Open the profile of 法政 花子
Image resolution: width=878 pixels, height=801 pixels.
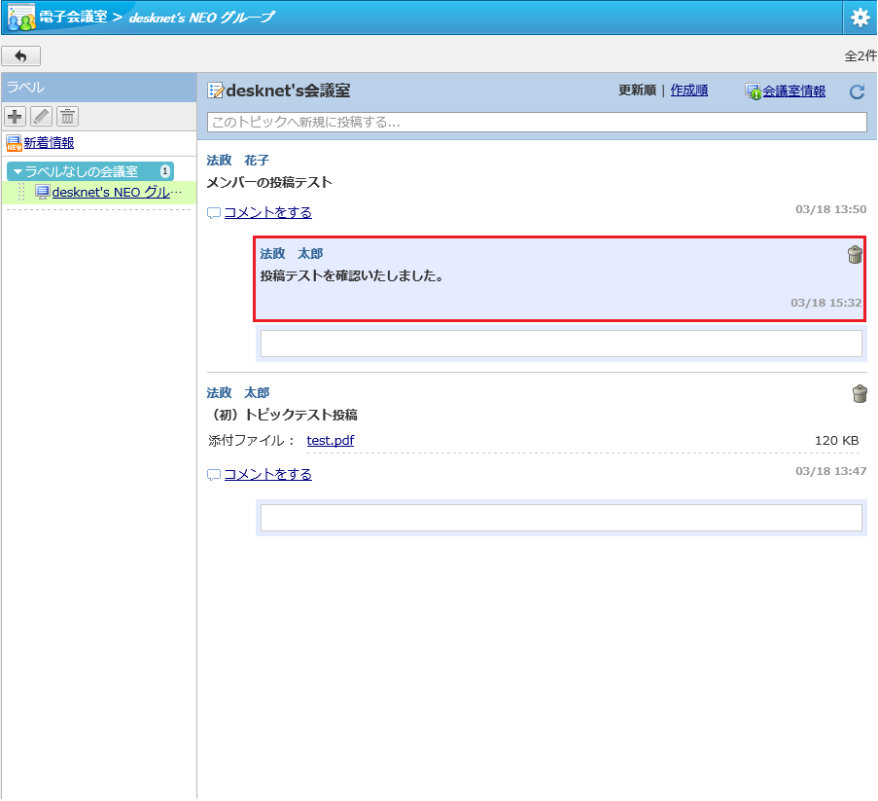click(x=238, y=161)
